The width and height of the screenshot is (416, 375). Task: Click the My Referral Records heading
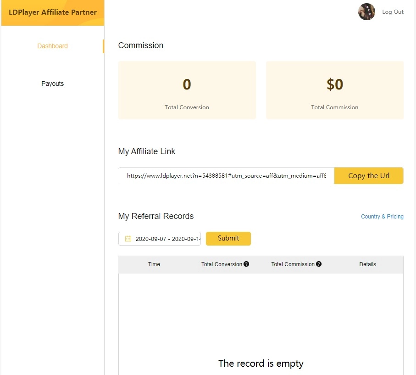156,216
